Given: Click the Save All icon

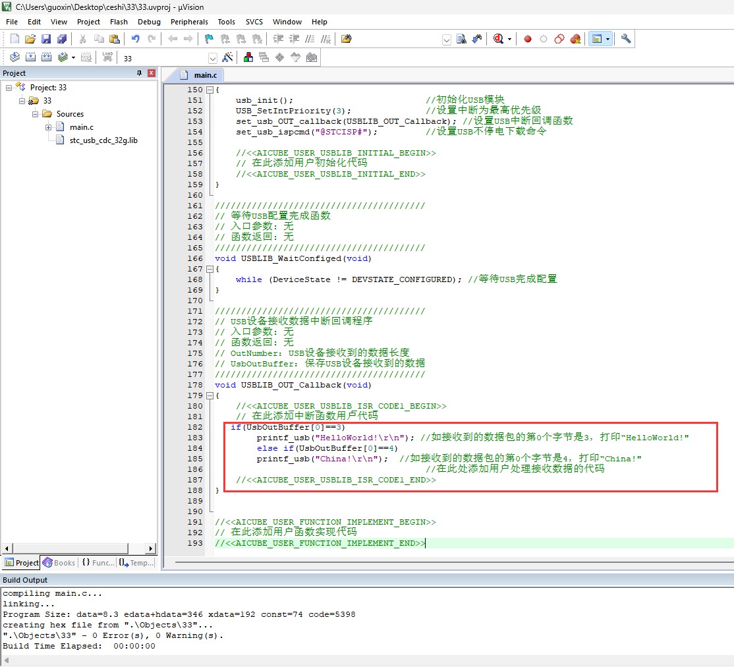Looking at the screenshot, I should (62, 39).
